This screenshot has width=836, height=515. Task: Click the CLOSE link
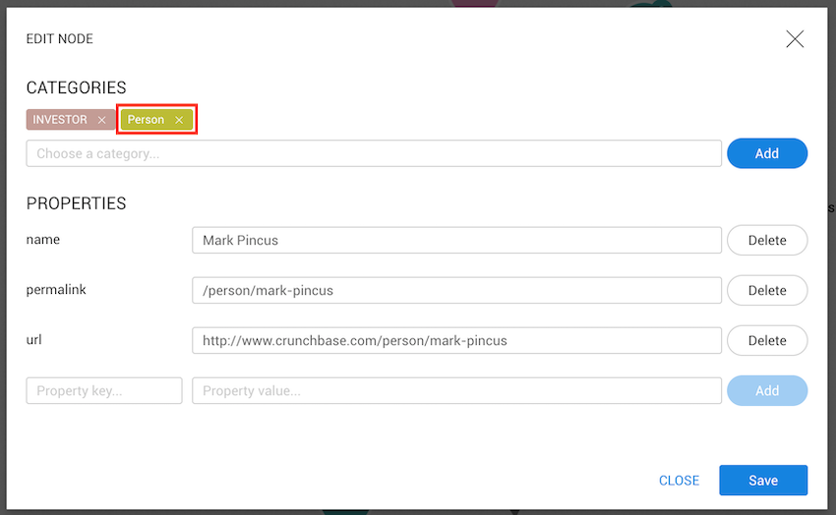click(x=679, y=481)
